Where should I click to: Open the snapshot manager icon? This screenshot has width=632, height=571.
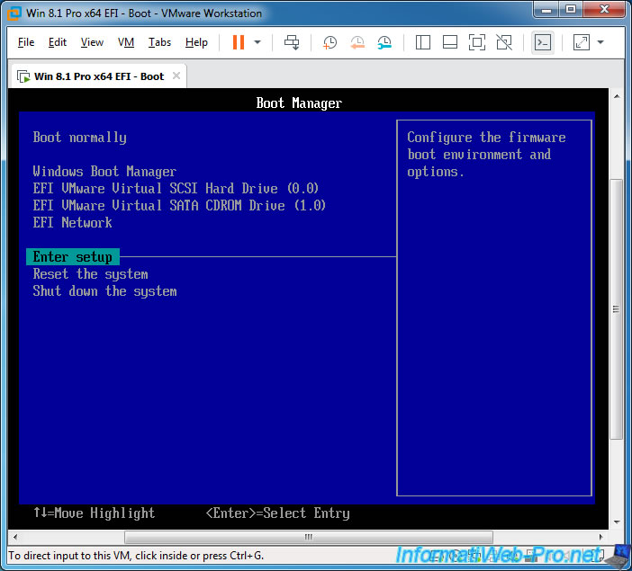click(x=384, y=42)
